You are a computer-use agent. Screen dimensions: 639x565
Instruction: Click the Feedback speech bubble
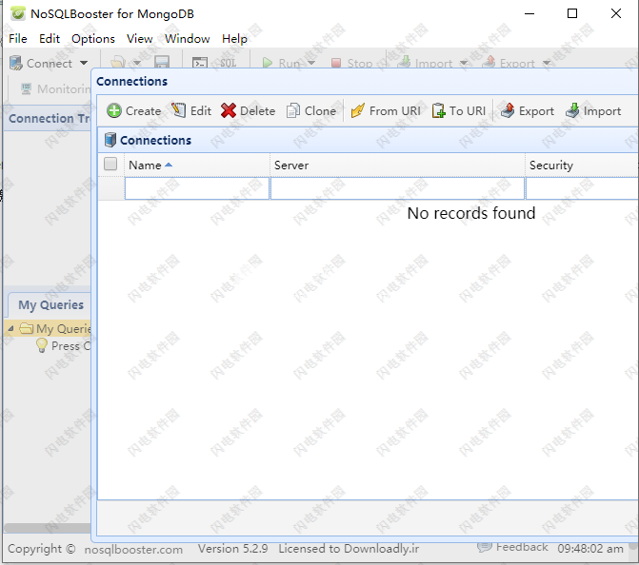[x=484, y=547]
